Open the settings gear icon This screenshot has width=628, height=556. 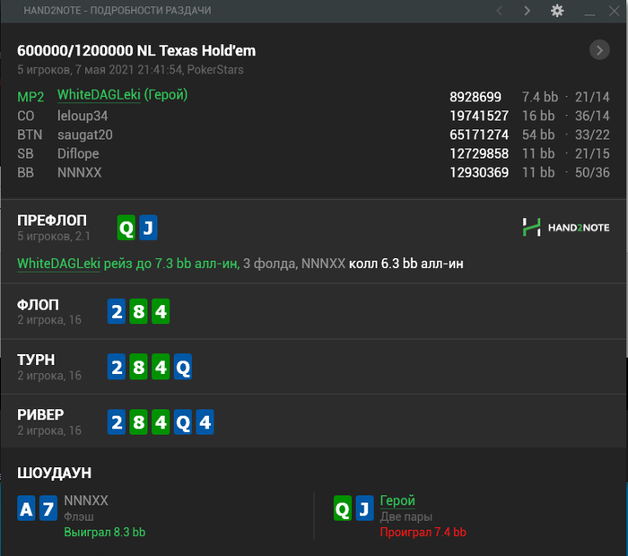(x=557, y=11)
